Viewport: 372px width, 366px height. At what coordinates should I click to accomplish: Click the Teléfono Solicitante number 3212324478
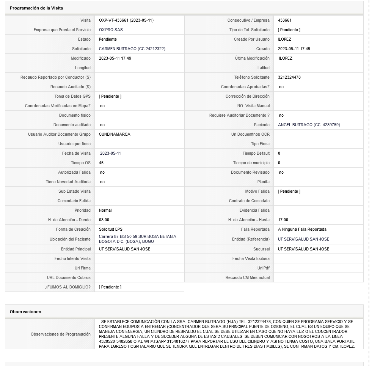[289, 77]
